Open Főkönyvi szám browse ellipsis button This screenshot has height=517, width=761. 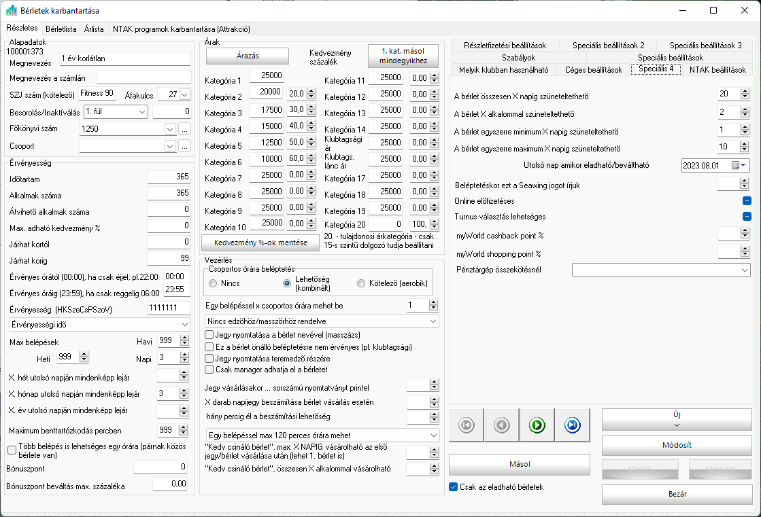click(x=184, y=129)
